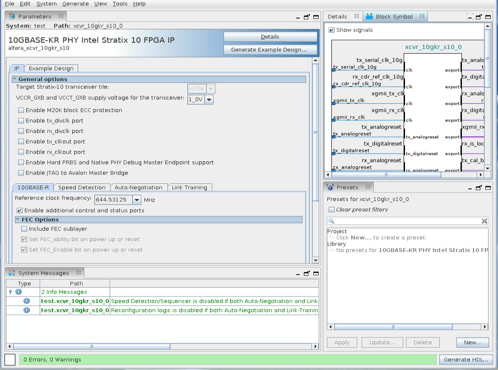Detach the System Messages panel
The image size is (498, 370).
point(307,273)
